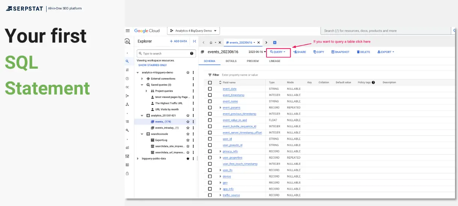Image resolution: width=458 pixels, height=206 pixels.
Task: Add a new tab with plus icon
Action: click(x=275, y=42)
